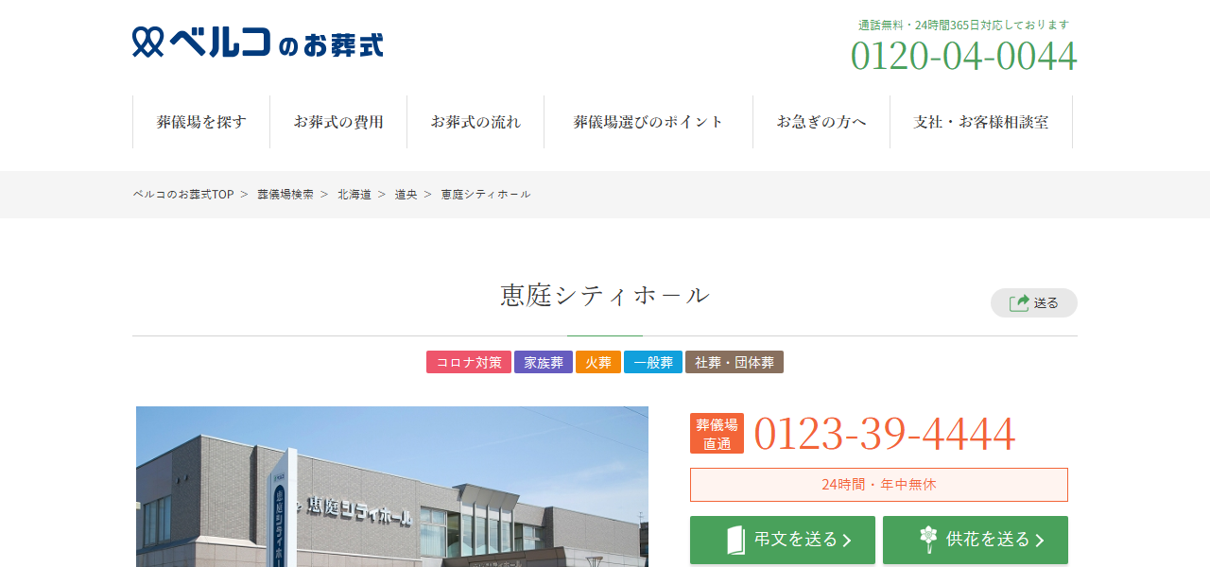Open 支社・お客様相談室 menu item
This screenshot has width=1210, height=567.
981,122
